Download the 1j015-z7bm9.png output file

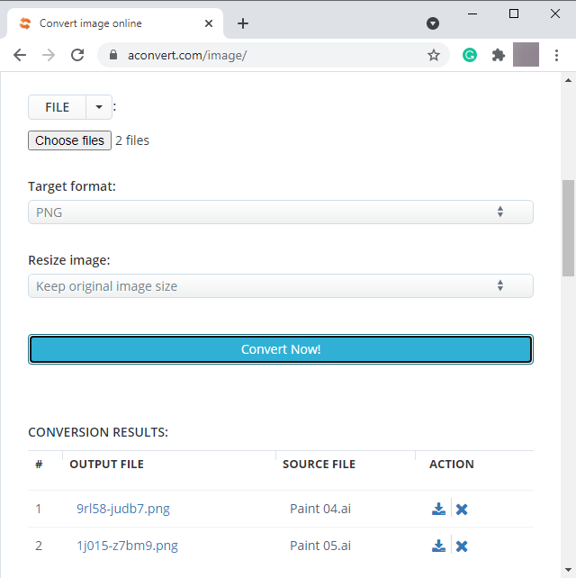click(438, 546)
